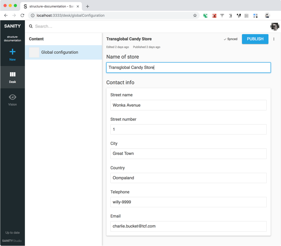Open the Desk tool in sidebar
The height and width of the screenshot is (246, 281).
pyautogui.click(x=12, y=77)
